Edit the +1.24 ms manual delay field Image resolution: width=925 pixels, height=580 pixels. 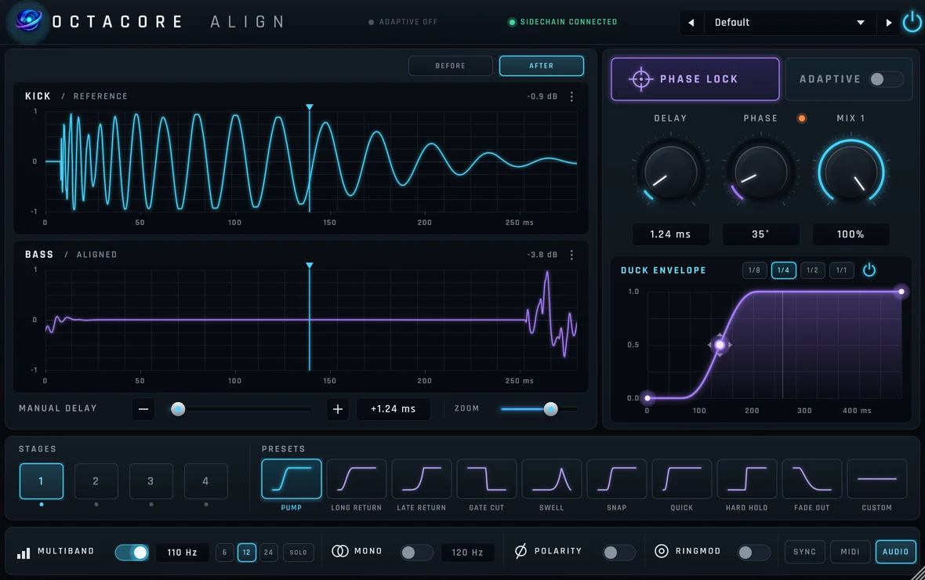point(393,409)
